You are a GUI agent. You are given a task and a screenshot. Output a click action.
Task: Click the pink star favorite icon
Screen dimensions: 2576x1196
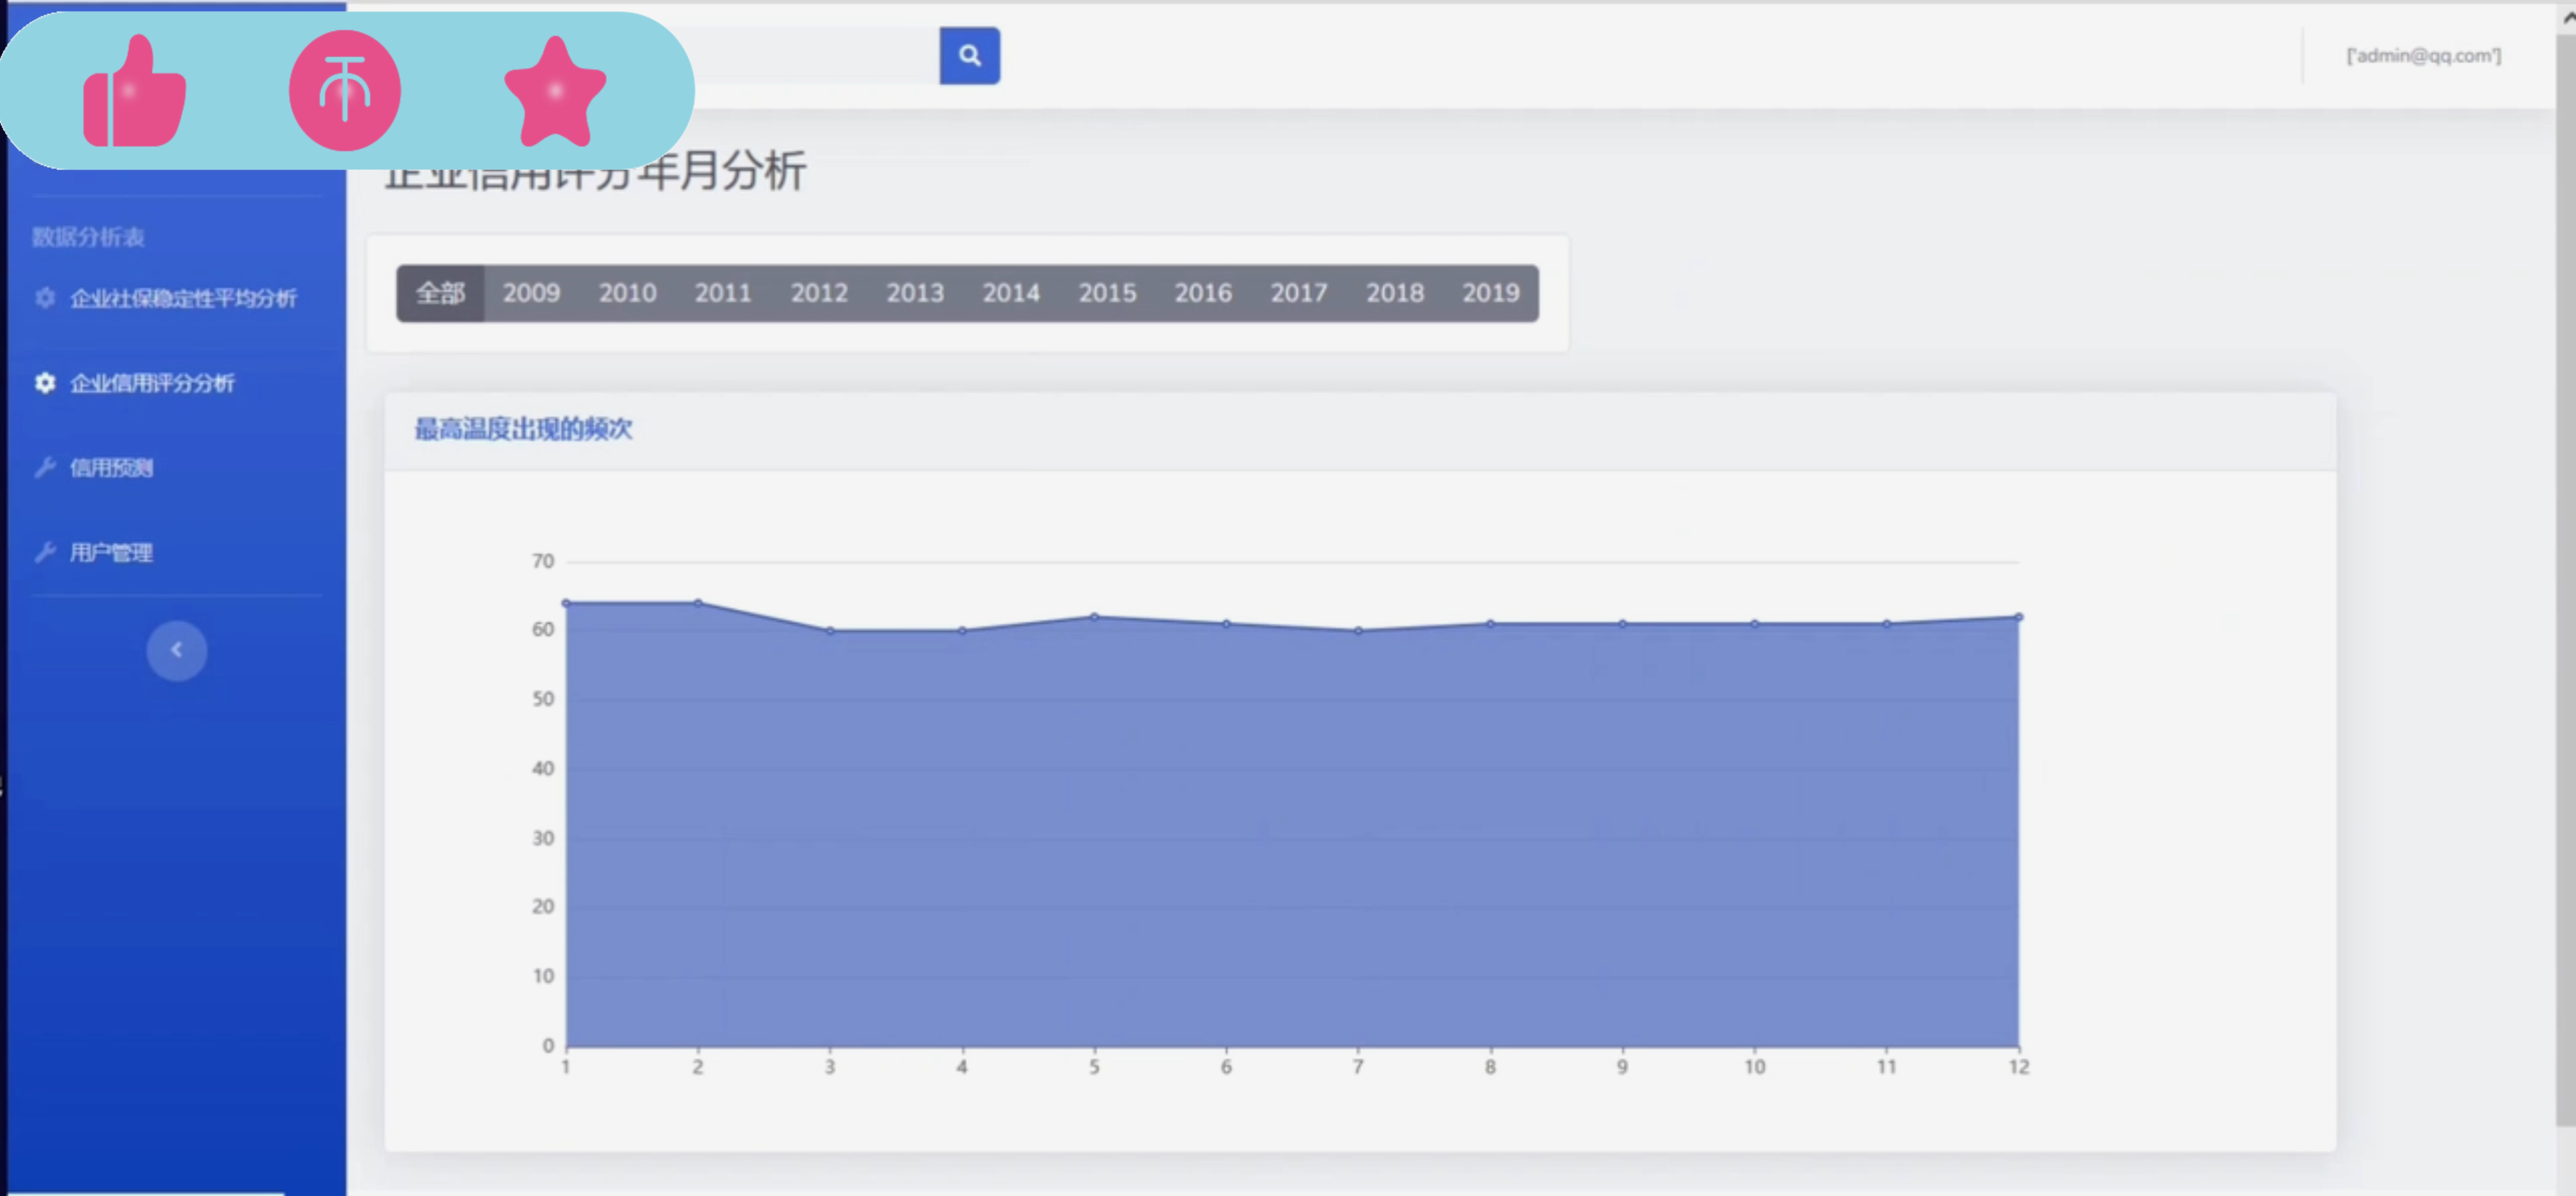point(555,91)
